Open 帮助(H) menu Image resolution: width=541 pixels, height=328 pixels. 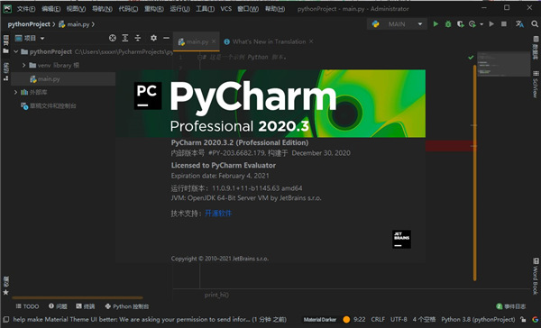275,9
